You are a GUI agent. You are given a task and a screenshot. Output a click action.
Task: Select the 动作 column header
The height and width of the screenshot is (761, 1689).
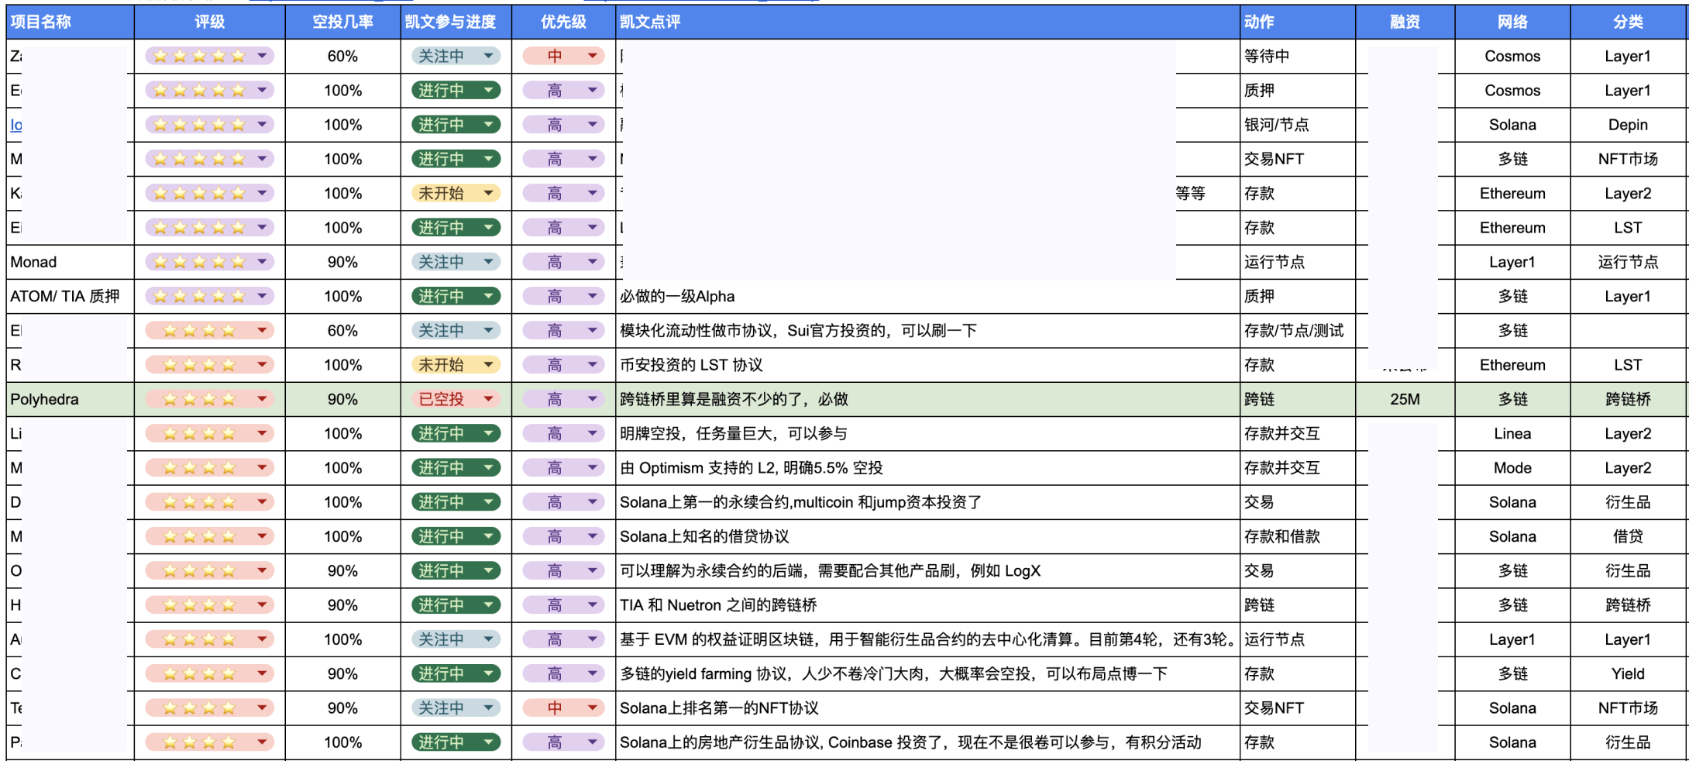1298,22
